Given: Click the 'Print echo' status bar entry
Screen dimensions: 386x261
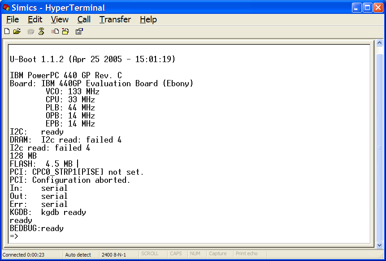Looking at the screenshot, I should [247, 254].
